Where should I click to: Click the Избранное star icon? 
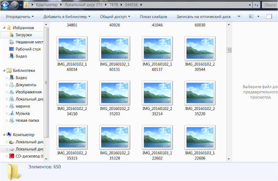coord(9,27)
